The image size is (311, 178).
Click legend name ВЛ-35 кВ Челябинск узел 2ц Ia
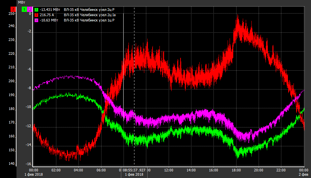coord(90,15)
